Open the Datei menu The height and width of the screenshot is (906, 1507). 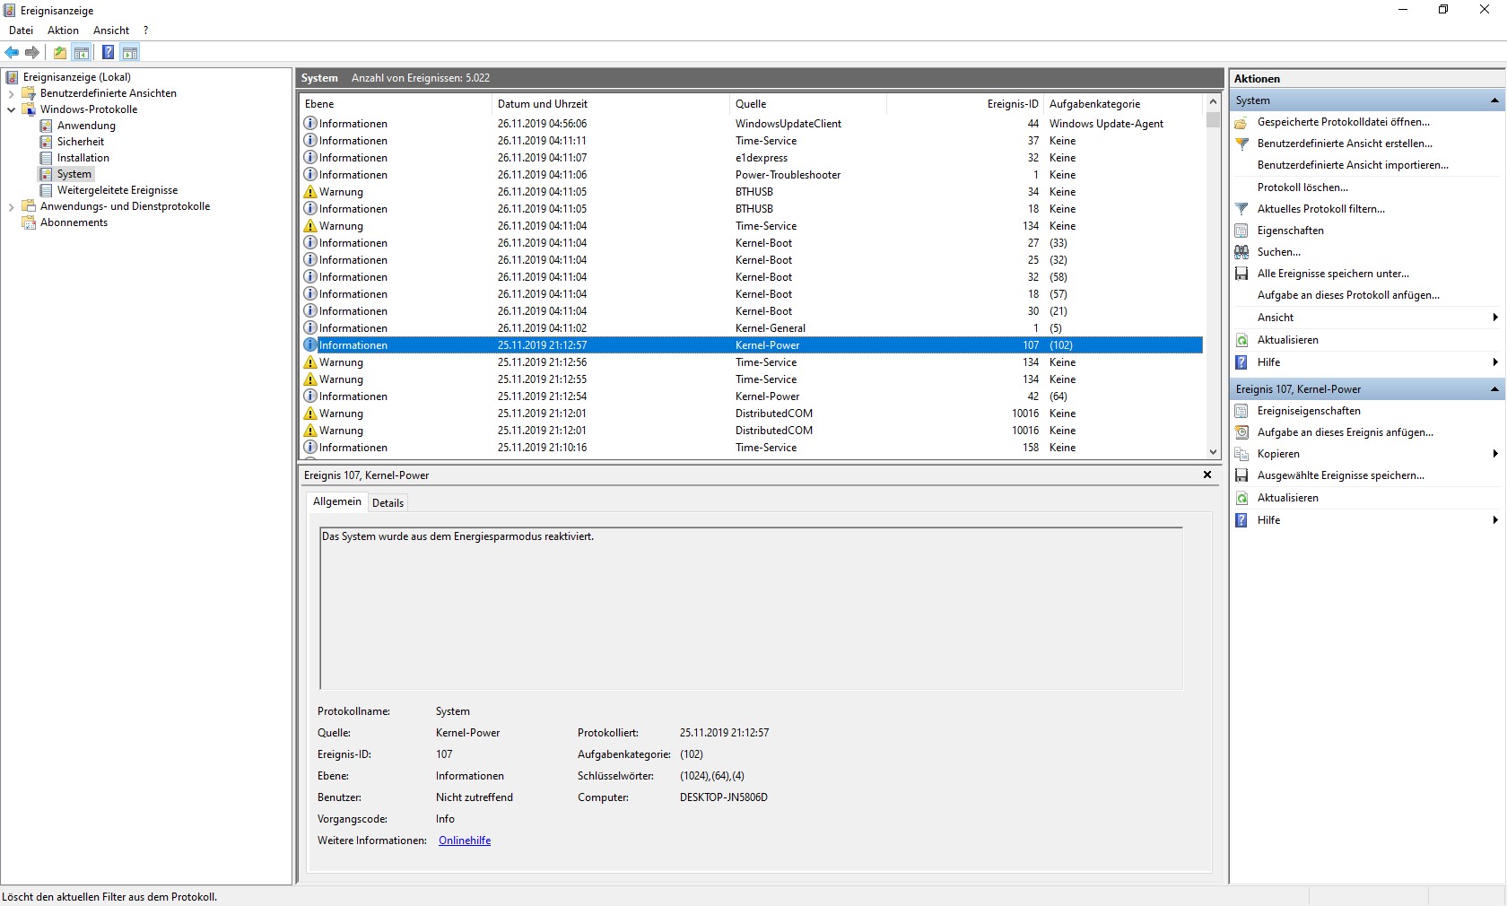point(21,30)
